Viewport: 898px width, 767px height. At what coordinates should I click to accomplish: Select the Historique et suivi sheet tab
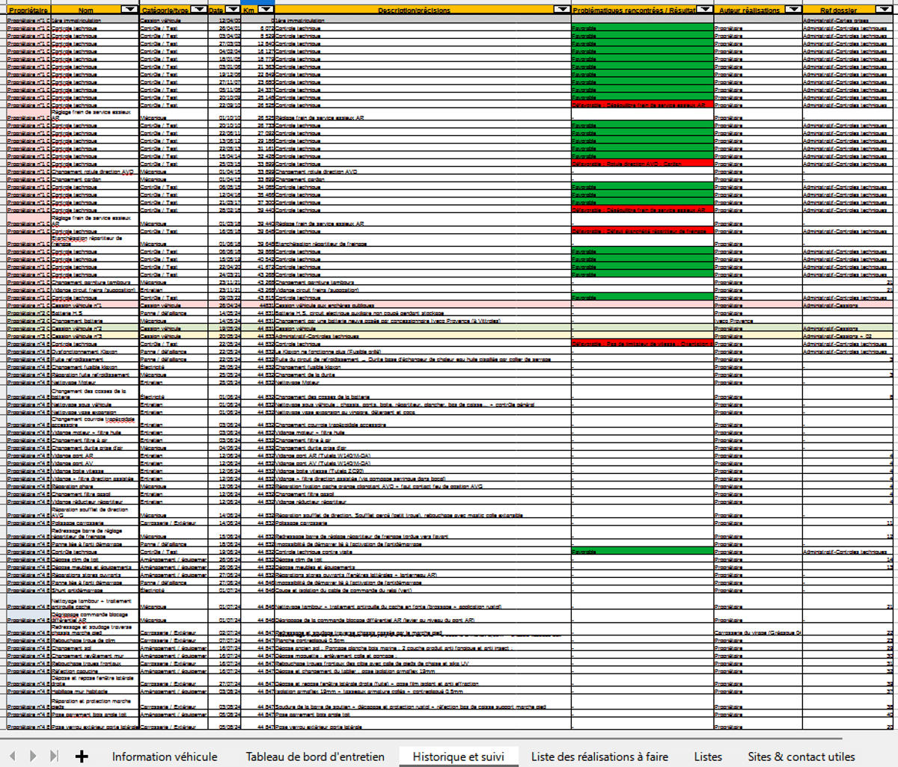(x=459, y=757)
